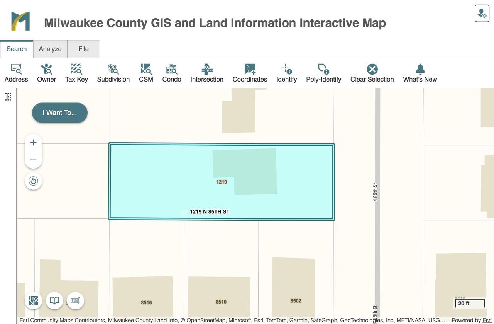Clear the current map selection
This screenshot has height=324, width=494.
372,73
